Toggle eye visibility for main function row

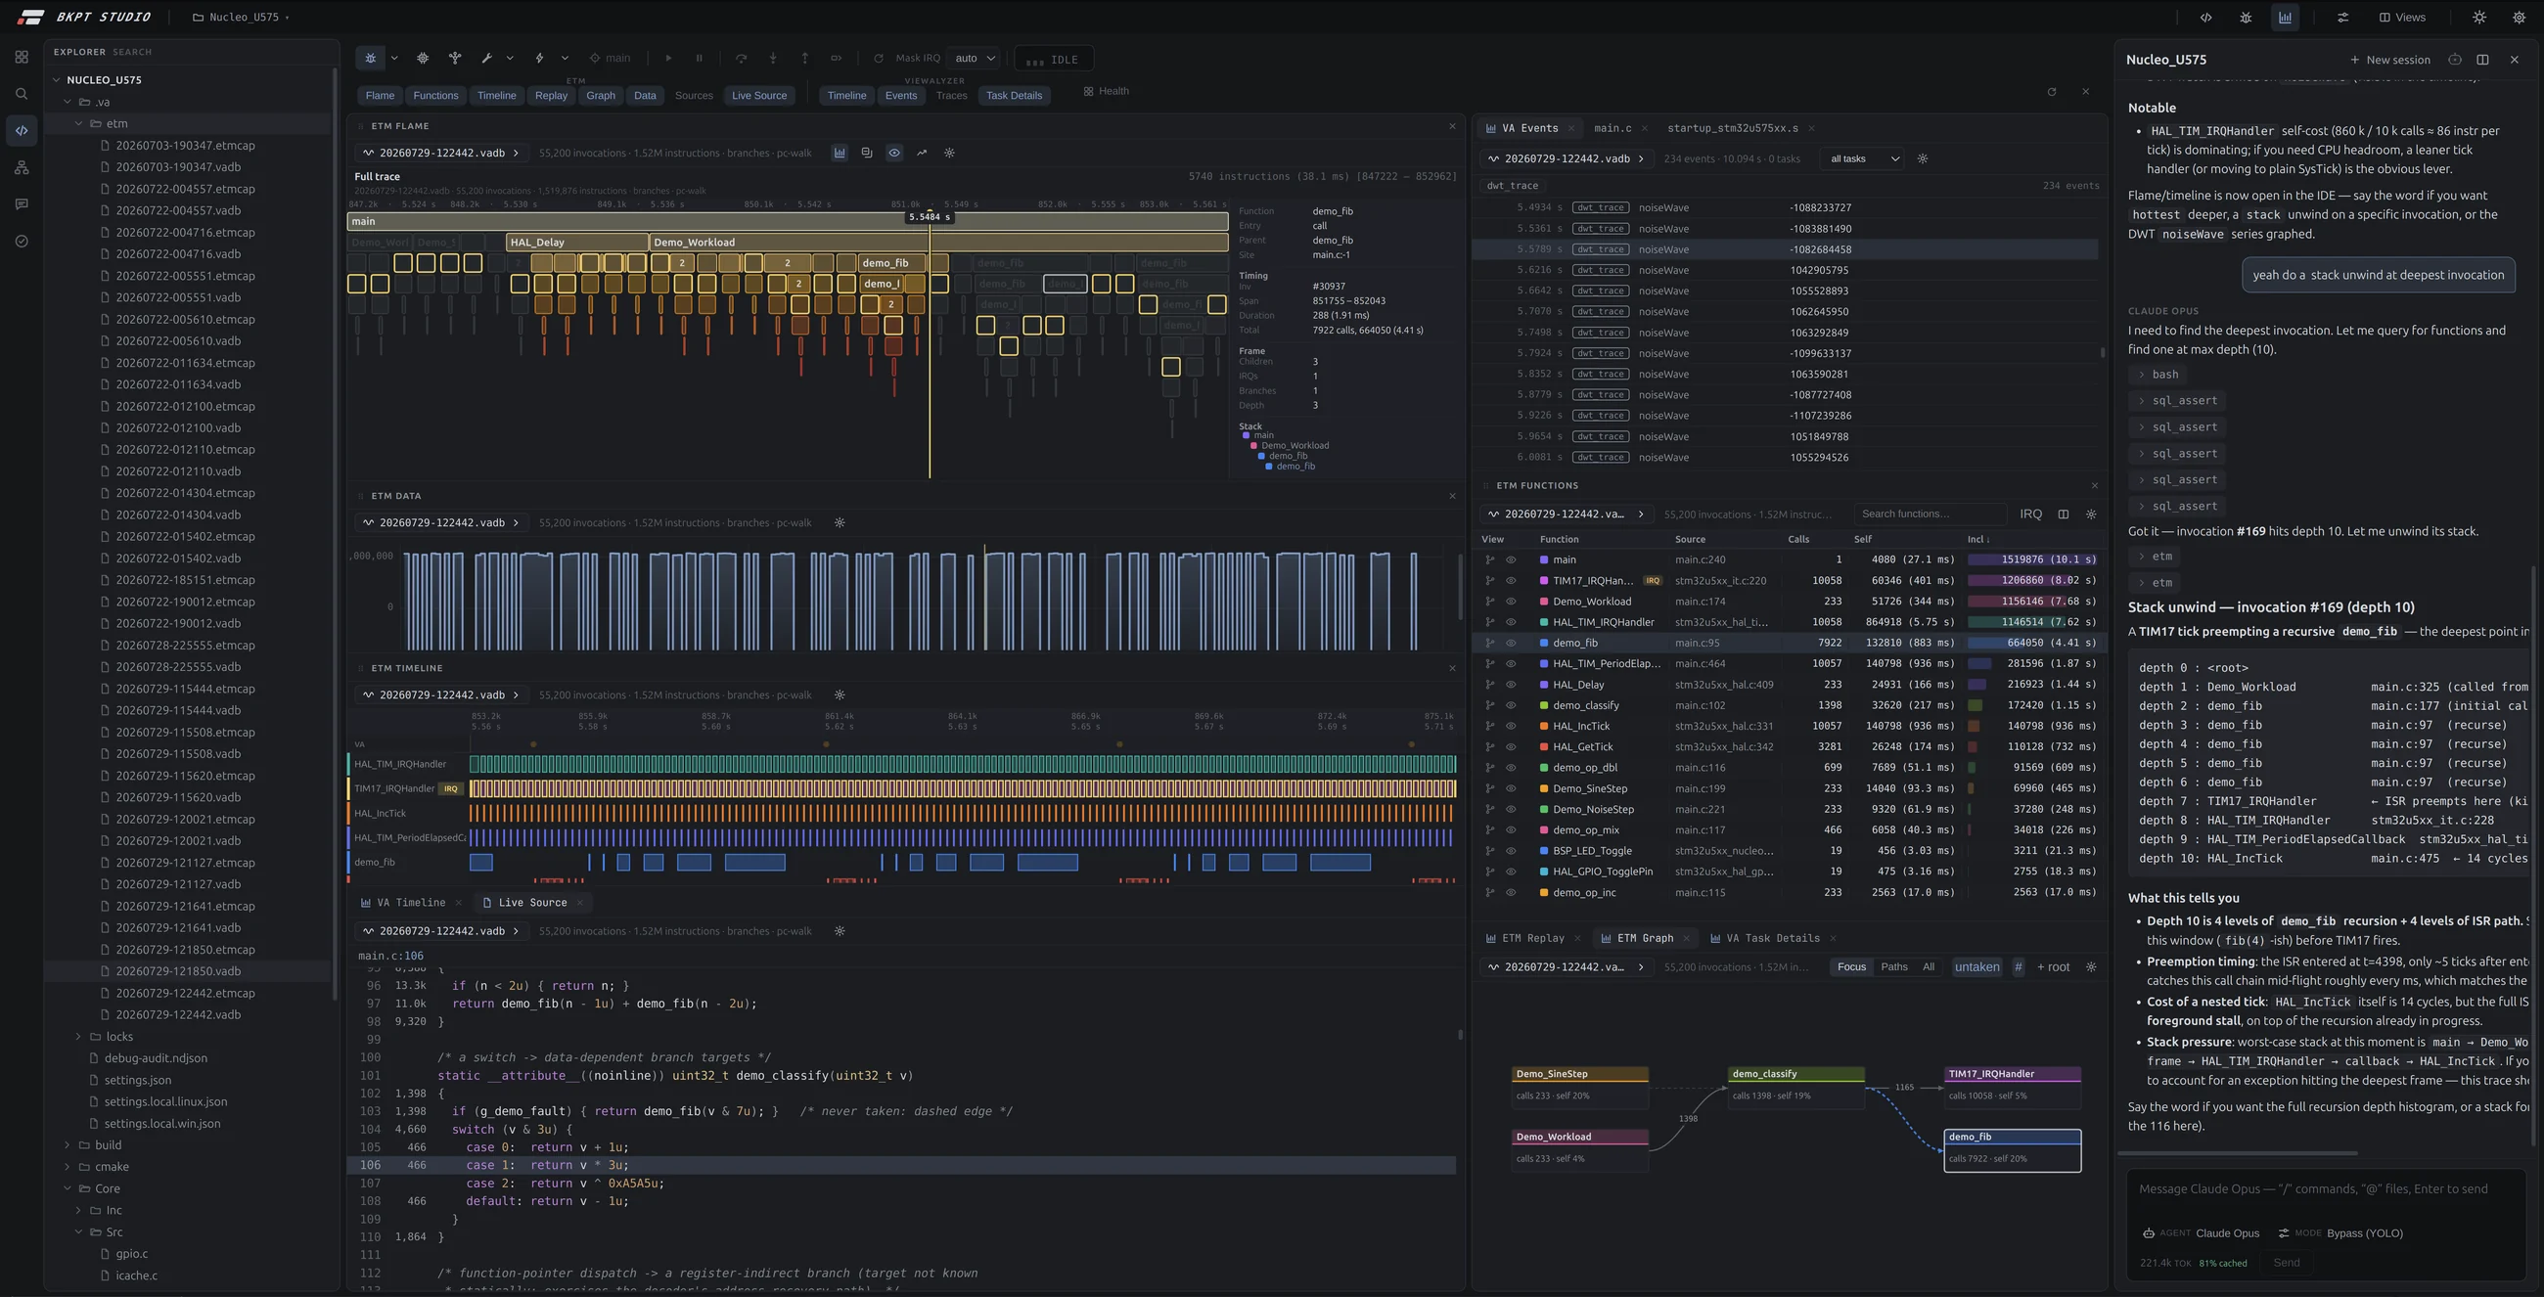click(x=1510, y=559)
